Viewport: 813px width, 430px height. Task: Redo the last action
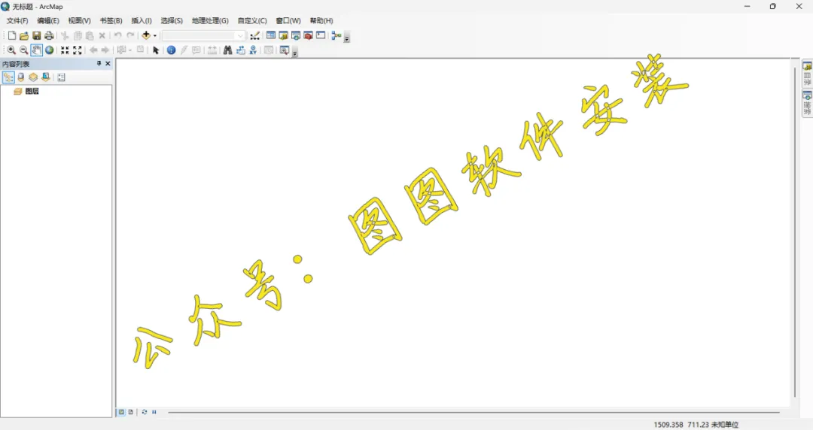tap(131, 36)
